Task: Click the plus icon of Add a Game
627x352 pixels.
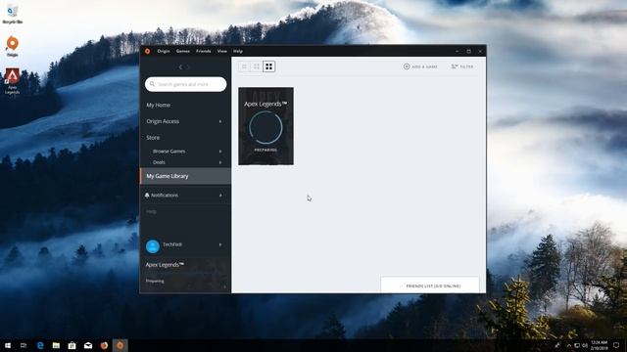Action: pos(407,66)
